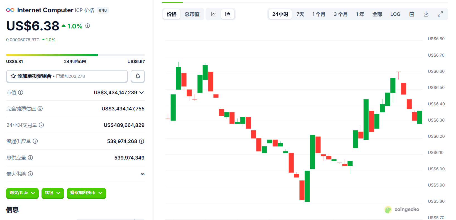
Task: Open info icon next to 市值
Action: tap(21, 92)
